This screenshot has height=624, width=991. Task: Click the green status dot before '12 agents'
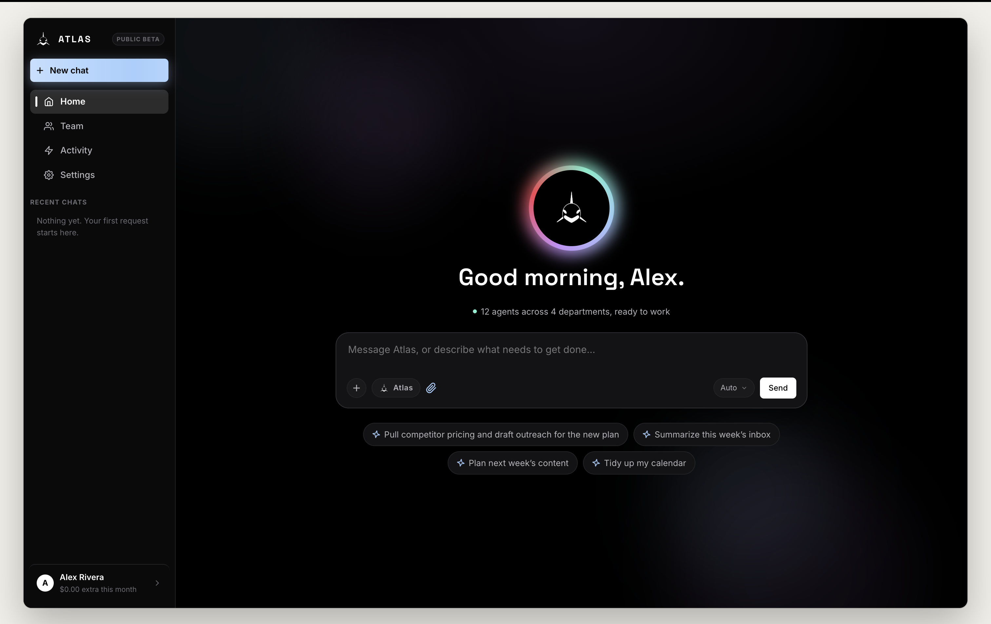pos(475,312)
